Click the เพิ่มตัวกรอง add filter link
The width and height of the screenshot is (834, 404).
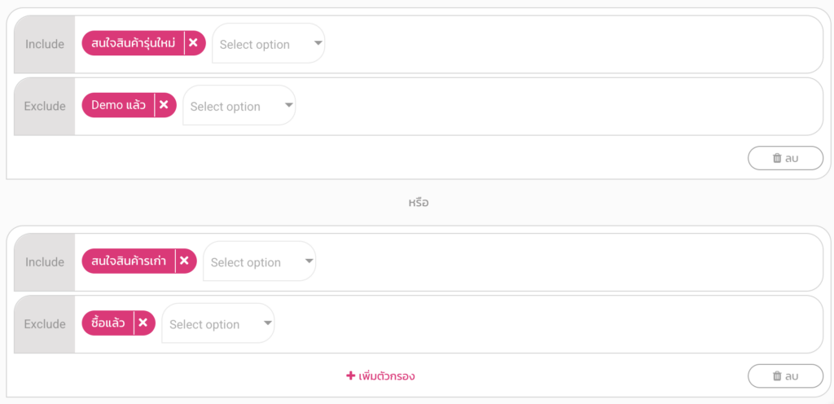(380, 376)
